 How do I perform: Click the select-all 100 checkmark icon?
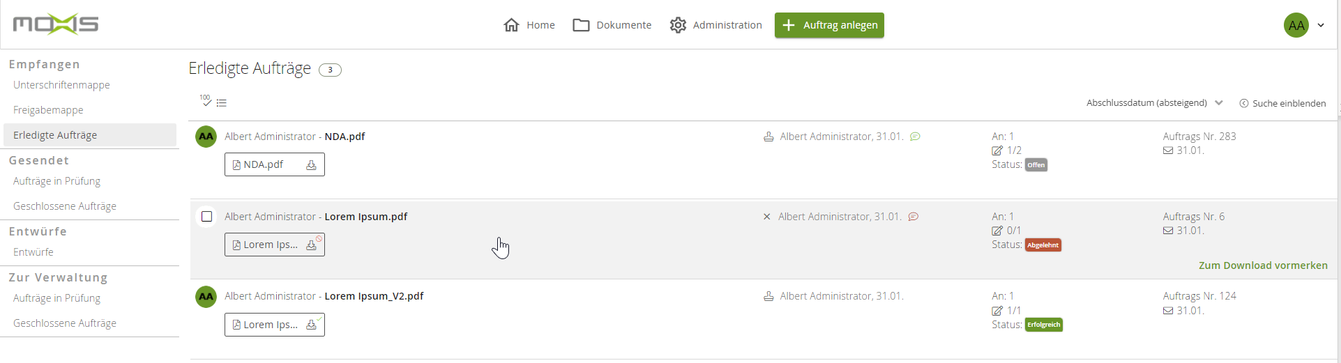pos(205,100)
